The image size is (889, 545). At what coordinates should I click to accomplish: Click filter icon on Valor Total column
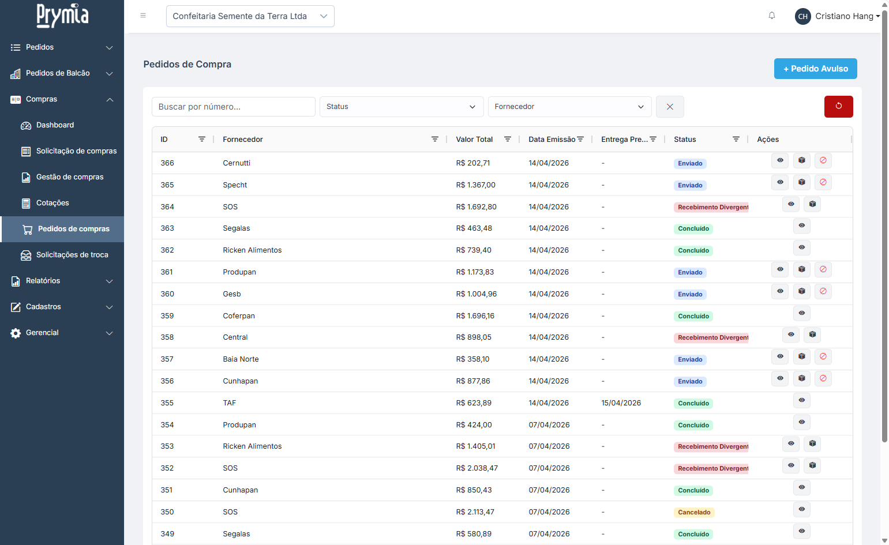(x=508, y=140)
